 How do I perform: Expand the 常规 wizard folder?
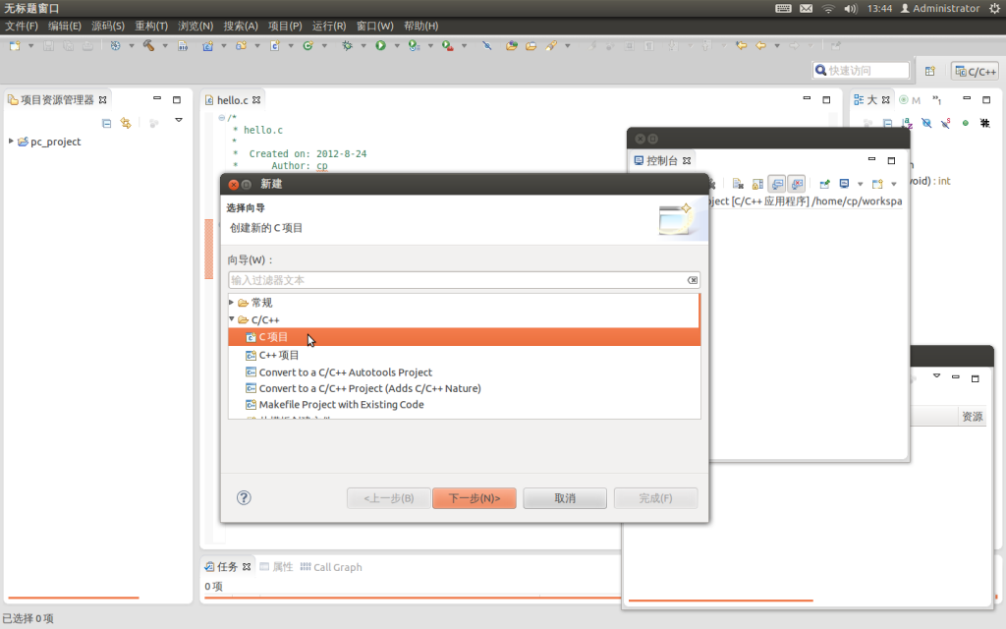[x=231, y=302]
